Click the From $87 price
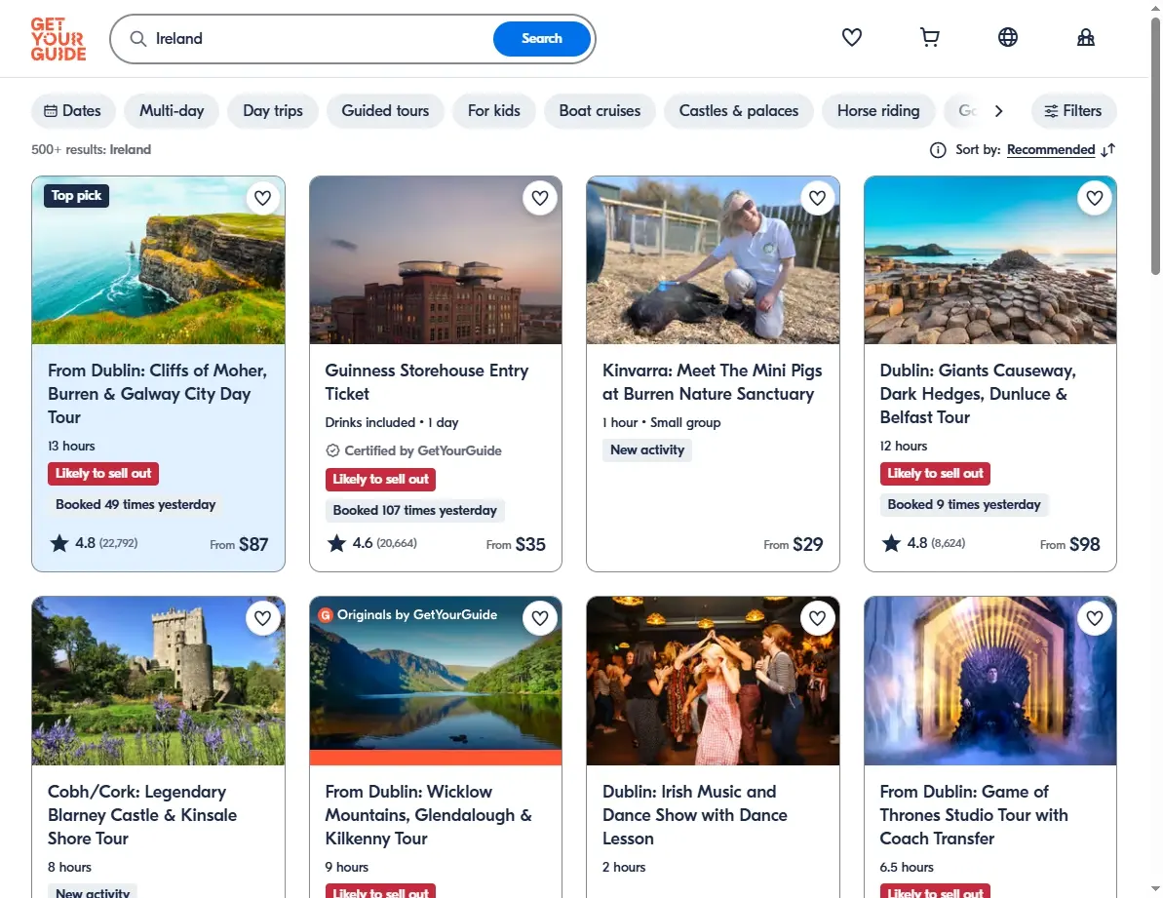Image resolution: width=1163 pixels, height=898 pixels. tap(239, 544)
